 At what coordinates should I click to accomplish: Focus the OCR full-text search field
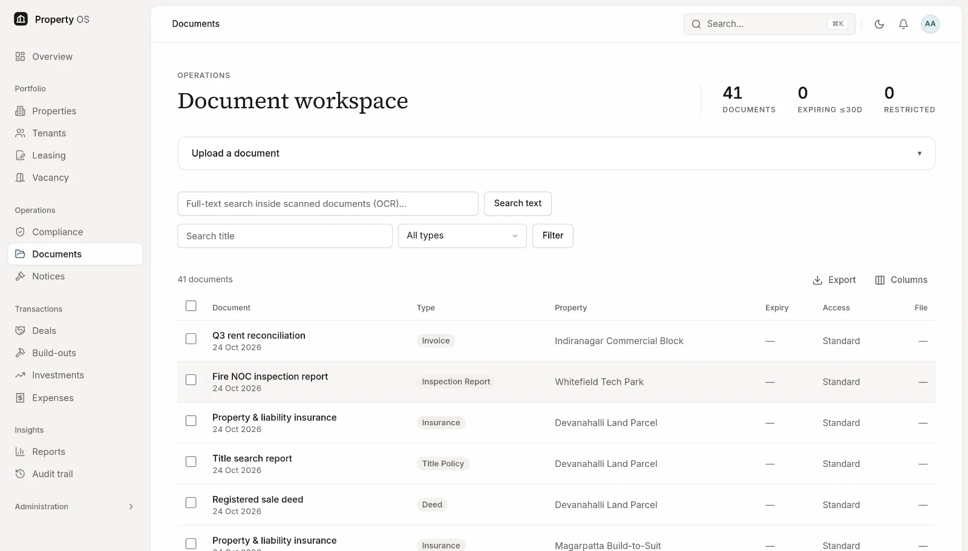(x=328, y=204)
